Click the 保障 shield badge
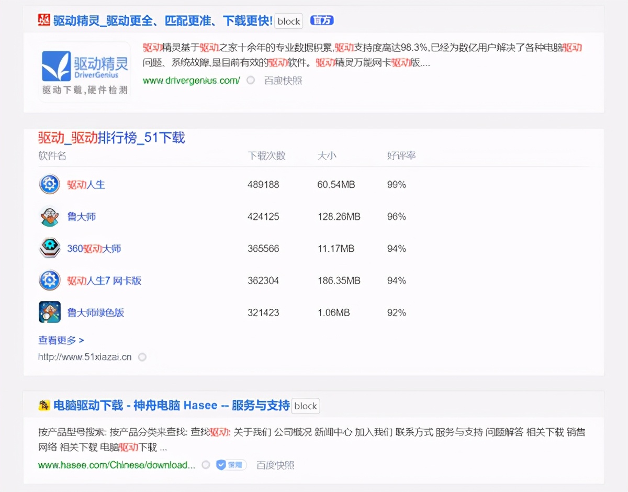This screenshot has width=628, height=492. 231,465
